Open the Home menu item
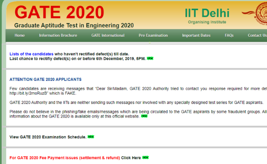 (x=20, y=35)
